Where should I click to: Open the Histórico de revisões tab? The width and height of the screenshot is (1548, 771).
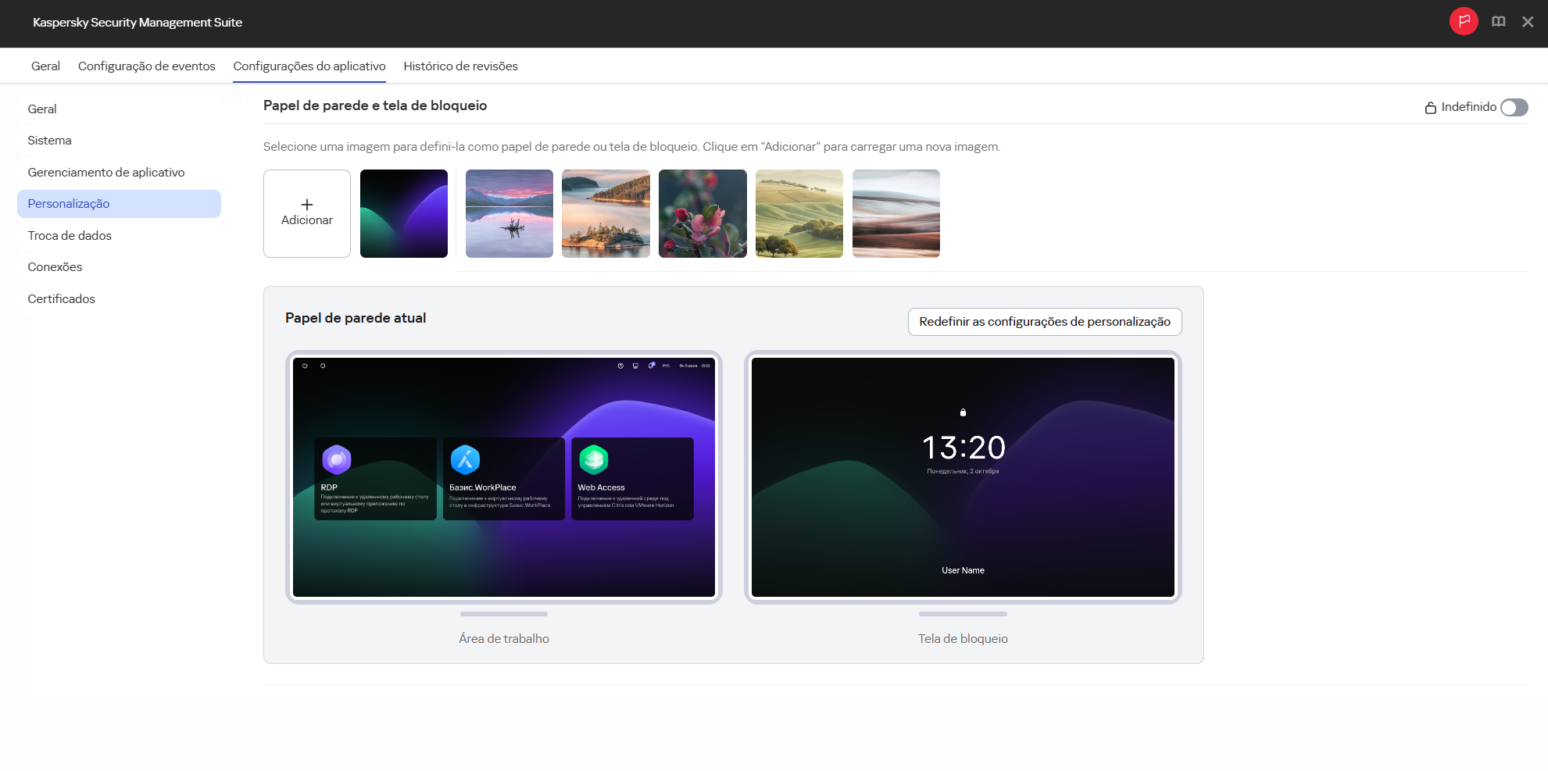tap(460, 66)
